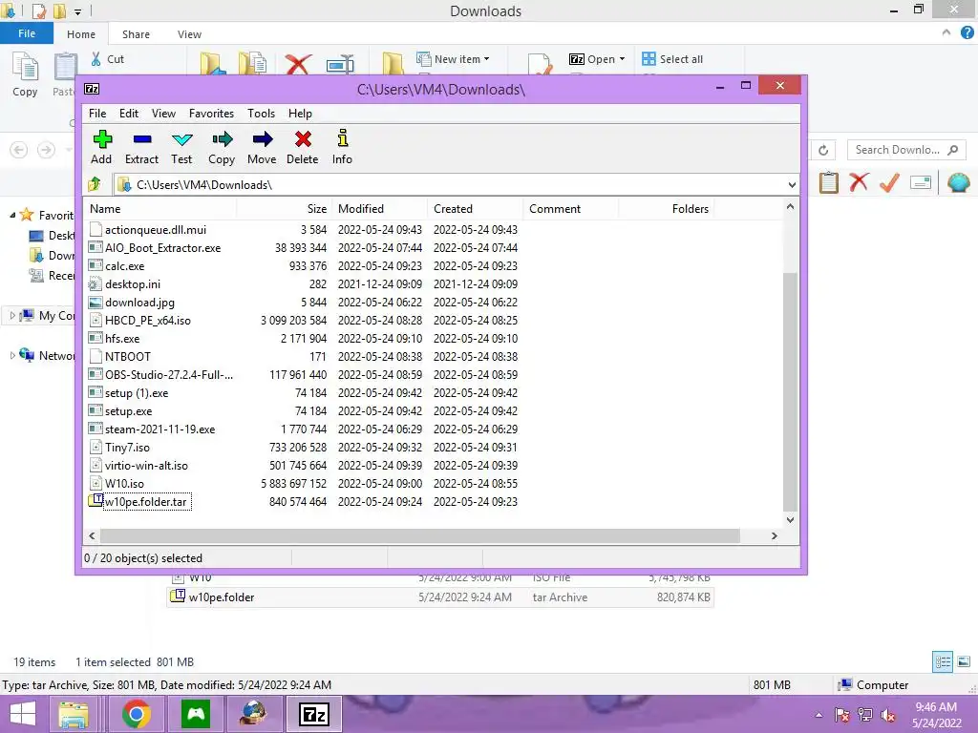The width and height of the screenshot is (978, 733).
Task: Open File Explorer from the taskbar
Action: (x=73, y=714)
